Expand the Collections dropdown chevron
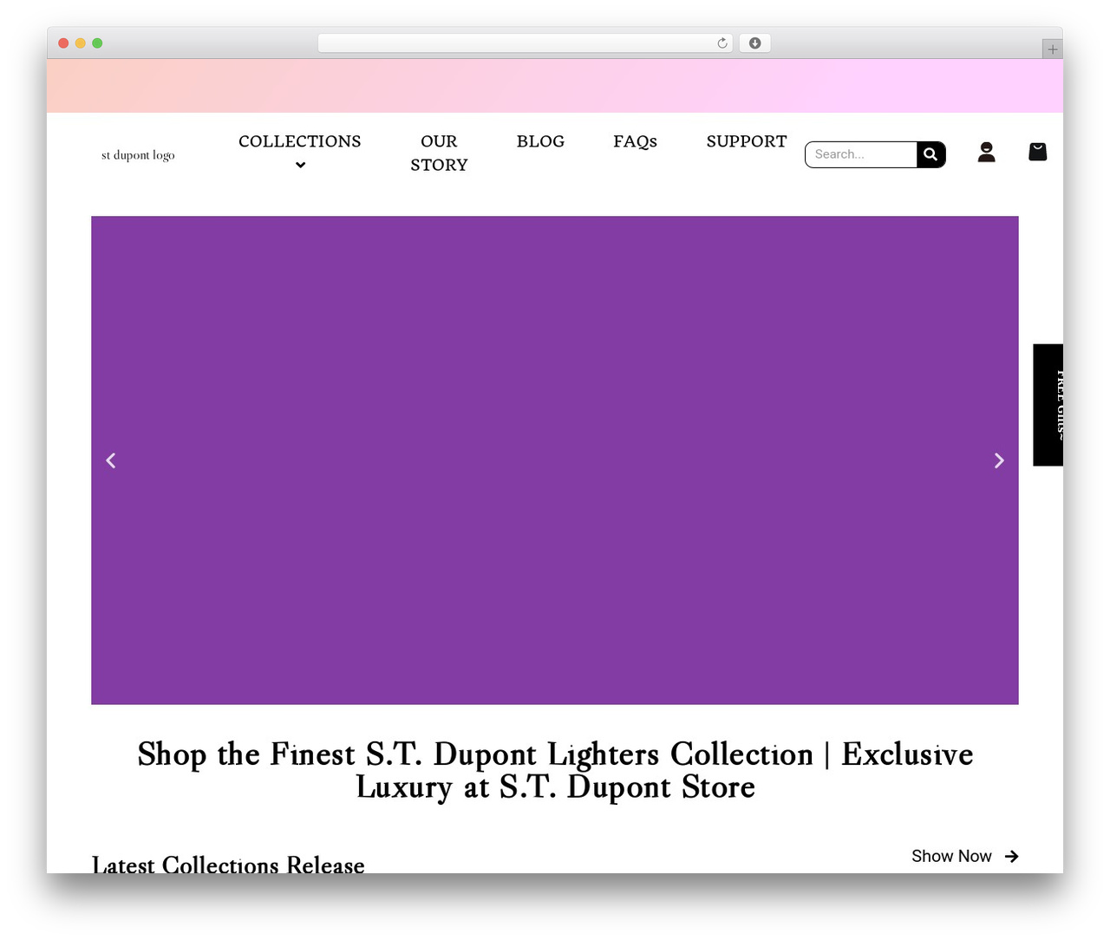This screenshot has height=940, width=1110. point(300,165)
